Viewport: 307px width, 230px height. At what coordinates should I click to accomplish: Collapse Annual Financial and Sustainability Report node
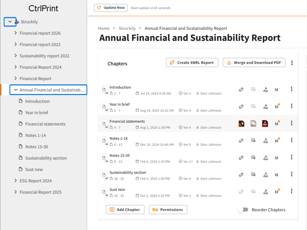[x=16, y=90]
